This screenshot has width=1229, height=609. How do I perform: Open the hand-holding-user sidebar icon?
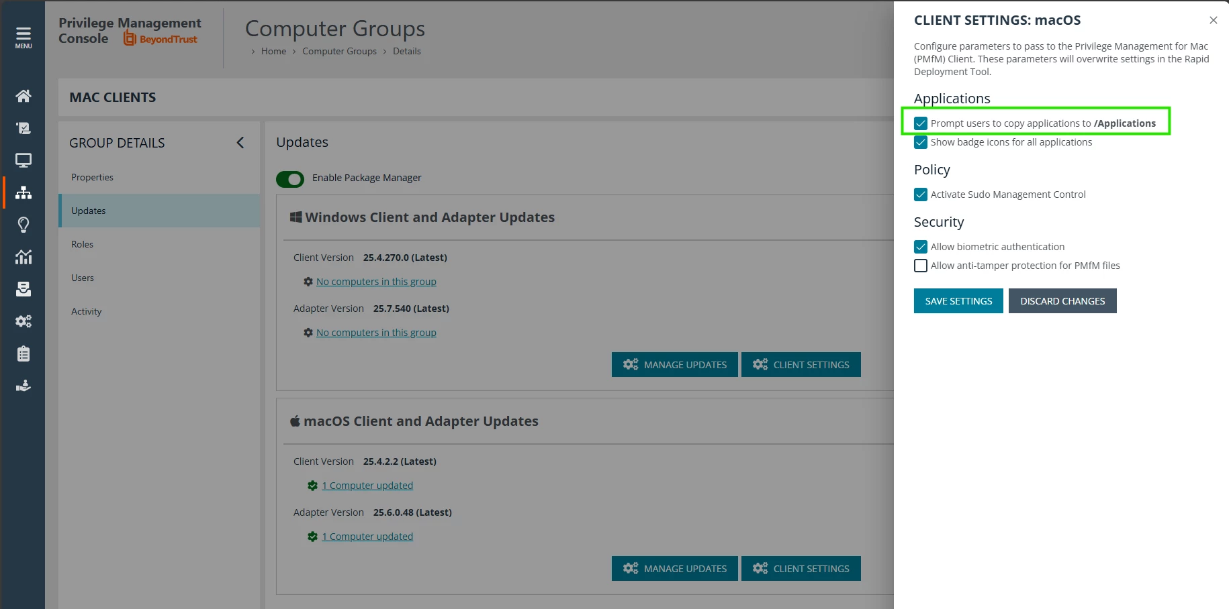(24, 386)
